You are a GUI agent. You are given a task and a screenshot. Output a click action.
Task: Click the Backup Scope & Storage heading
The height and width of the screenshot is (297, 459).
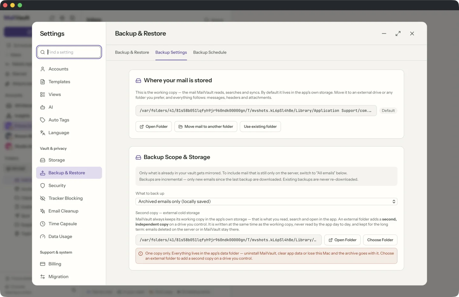pyautogui.click(x=177, y=157)
